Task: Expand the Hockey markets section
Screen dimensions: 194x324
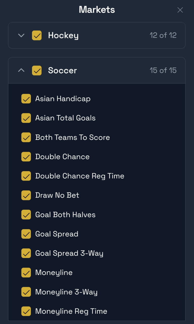Action: (21, 35)
